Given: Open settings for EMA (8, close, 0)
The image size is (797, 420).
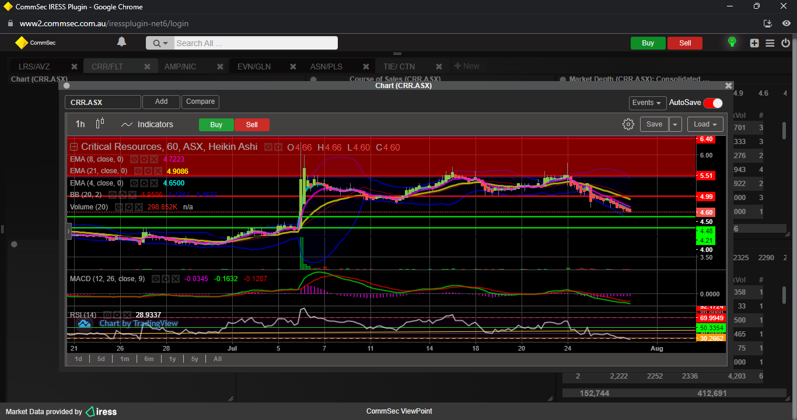Looking at the screenshot, I should pos(144,159).
